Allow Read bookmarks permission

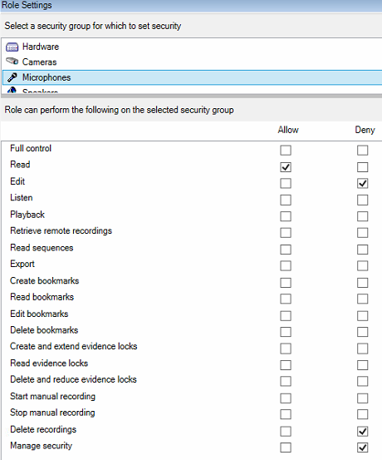[x=286, y=299]
